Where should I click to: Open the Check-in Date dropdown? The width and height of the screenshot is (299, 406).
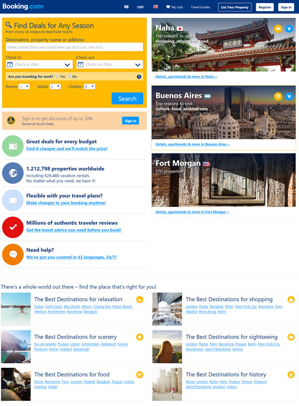click(x=39, y=64)
